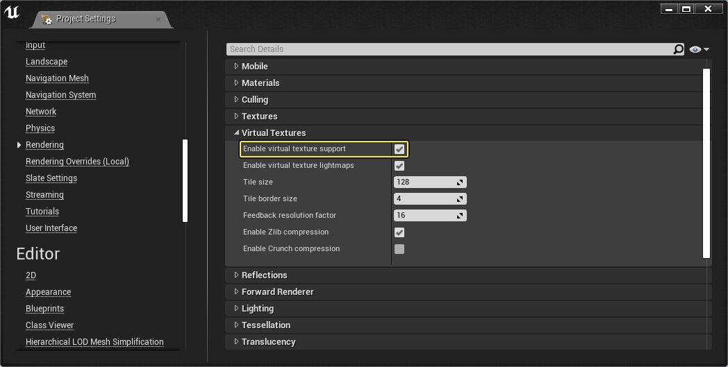Close the Project Settings tab
This screenshot has height=367, width=728.
[x=158, y=19]
